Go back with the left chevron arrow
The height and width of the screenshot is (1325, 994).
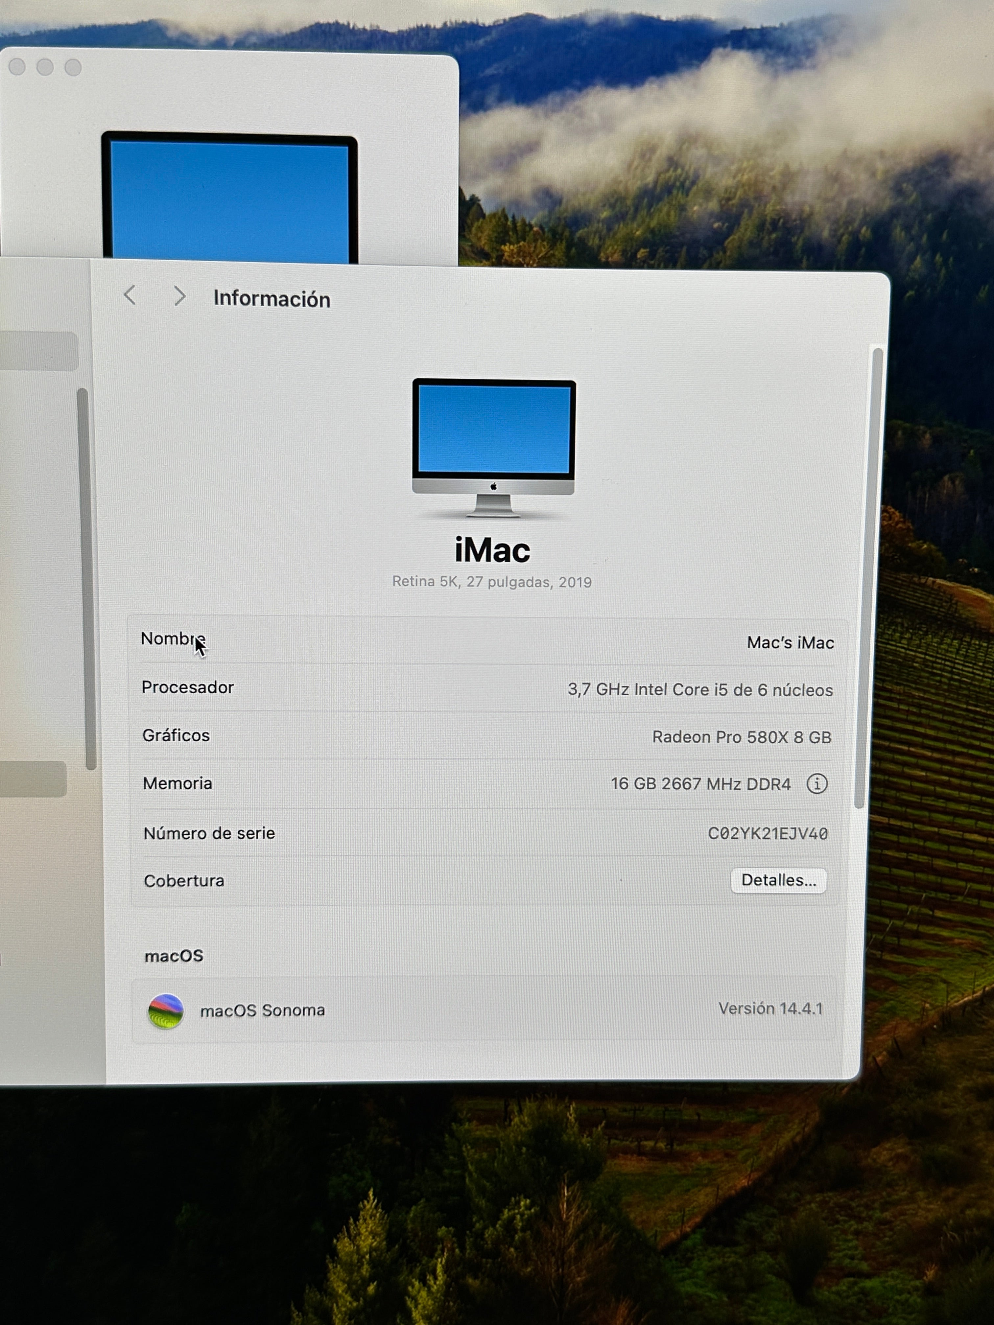130,295
